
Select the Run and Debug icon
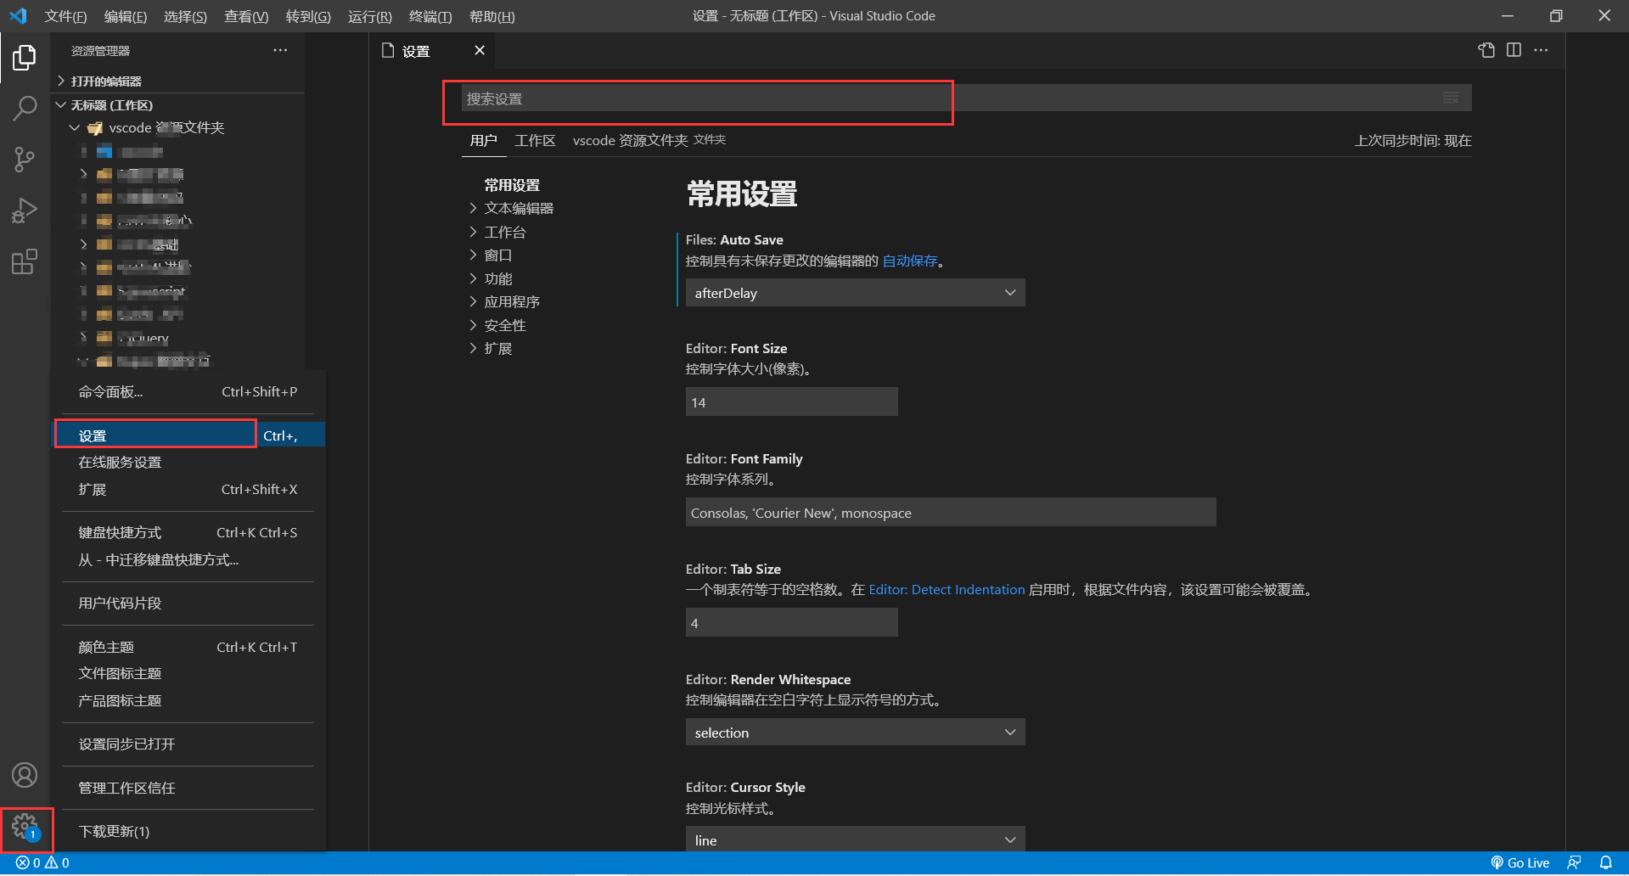click(25, 211)
